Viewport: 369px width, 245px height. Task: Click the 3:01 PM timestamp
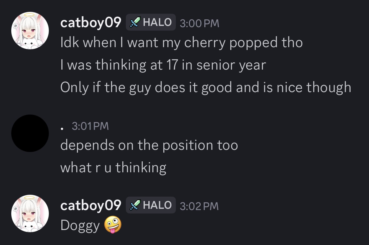90,126
